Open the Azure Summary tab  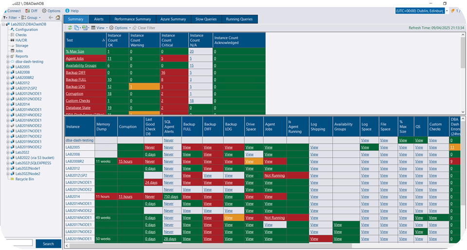pos(173,19)
